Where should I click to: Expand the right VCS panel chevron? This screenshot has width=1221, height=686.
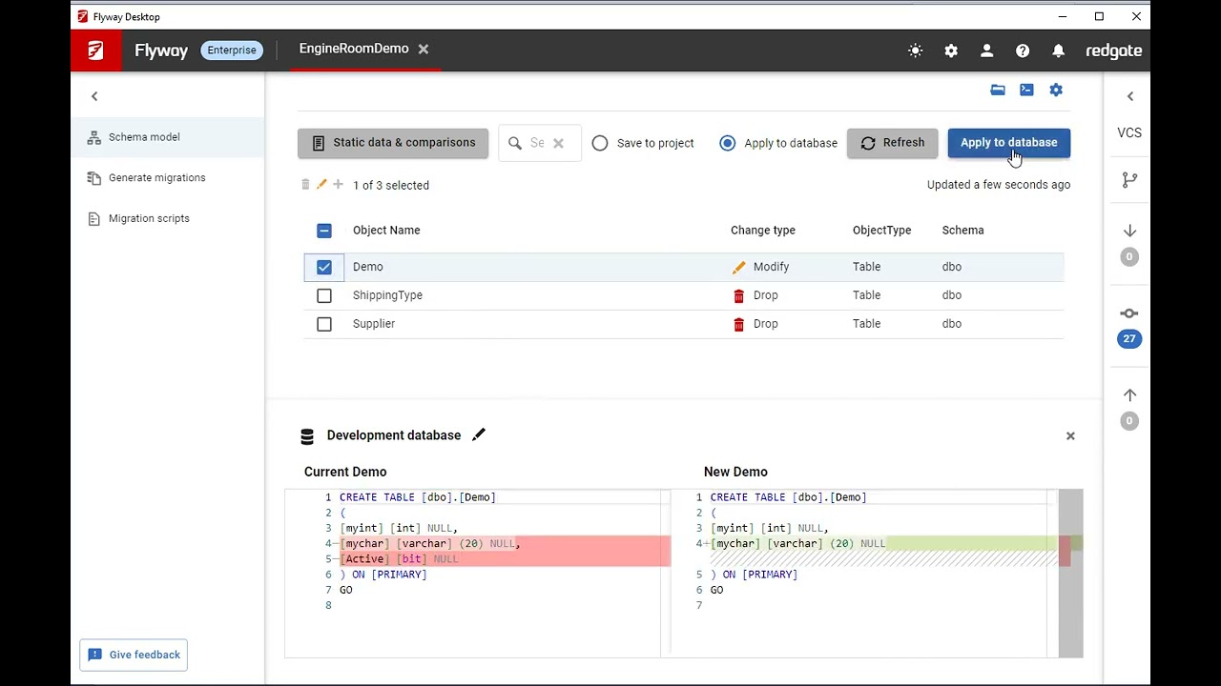point(1130,96)
